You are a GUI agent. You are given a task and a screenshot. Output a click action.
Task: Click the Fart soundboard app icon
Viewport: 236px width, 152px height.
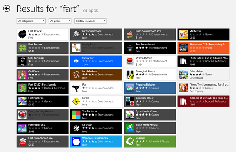point(76,34)
